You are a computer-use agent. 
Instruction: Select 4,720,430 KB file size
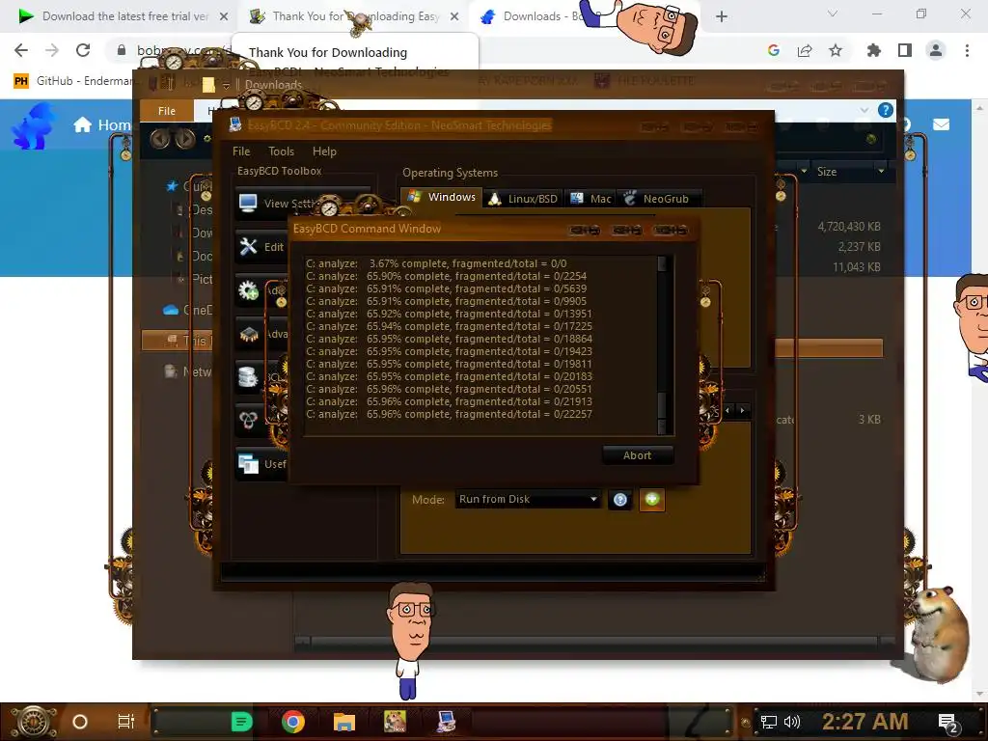849,226
